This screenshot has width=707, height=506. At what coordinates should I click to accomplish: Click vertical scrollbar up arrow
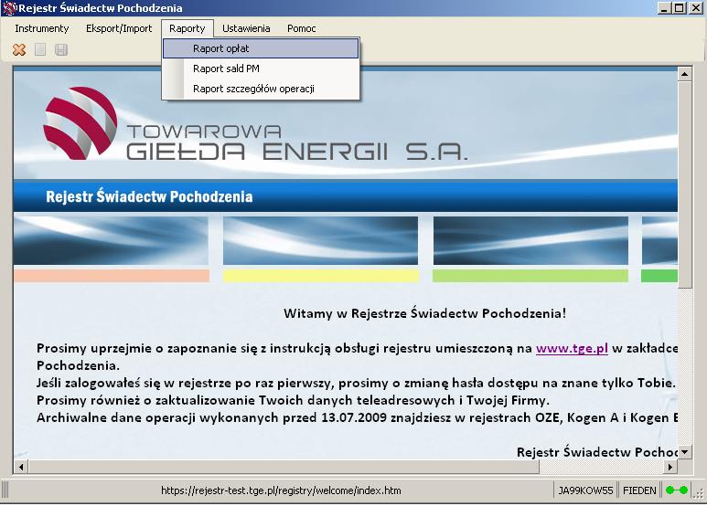coord(684,73)
